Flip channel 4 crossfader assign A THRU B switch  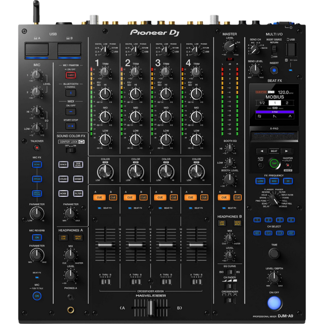pos(196,281)
